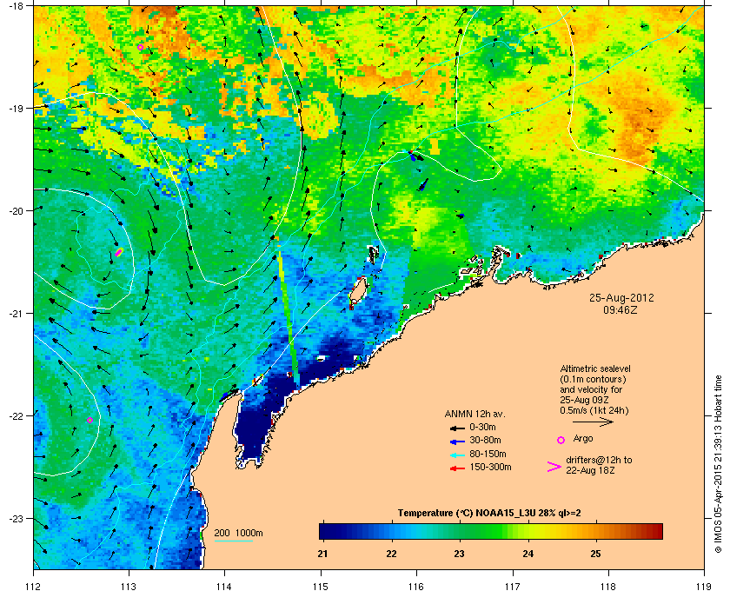Click the 0.5m/s velocity scale arrow
The height and width of the screenshot is (591, 730).
(593, 422)
